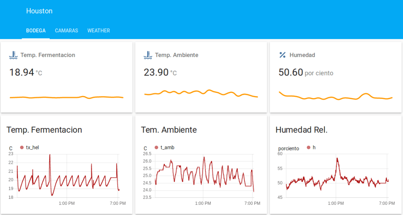Click the Houston dashboard title
This screenshot has height=215, width=403.
tap(39, 11)
